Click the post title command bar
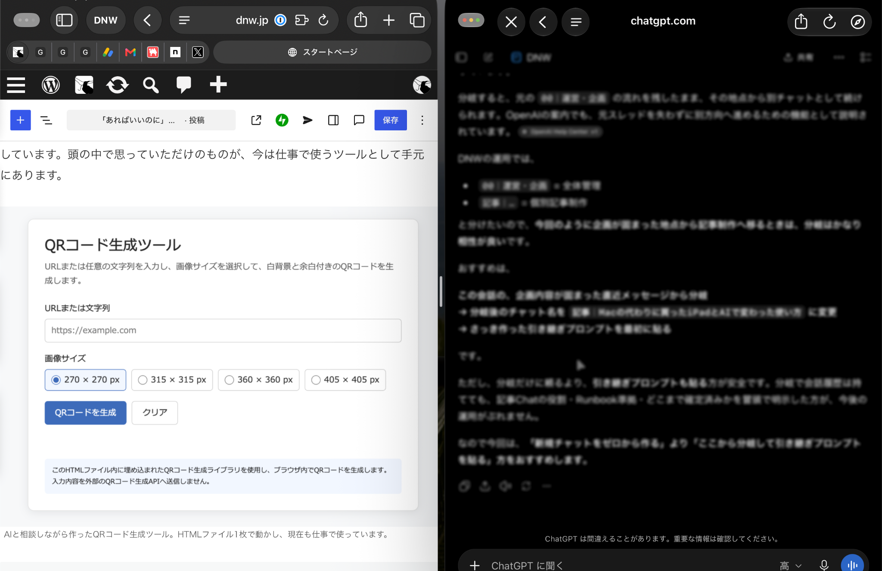The height and width of the screenshot is (571, 882). coord(151,120)
